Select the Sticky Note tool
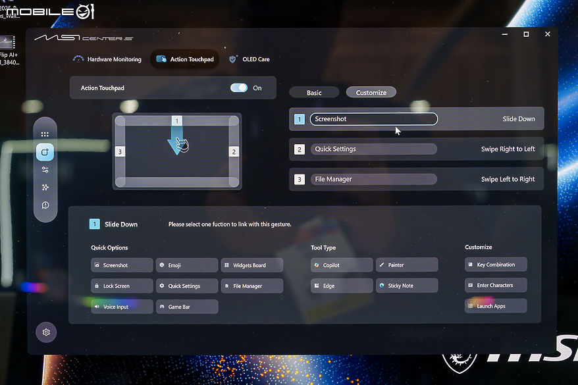 pos(407,286)
